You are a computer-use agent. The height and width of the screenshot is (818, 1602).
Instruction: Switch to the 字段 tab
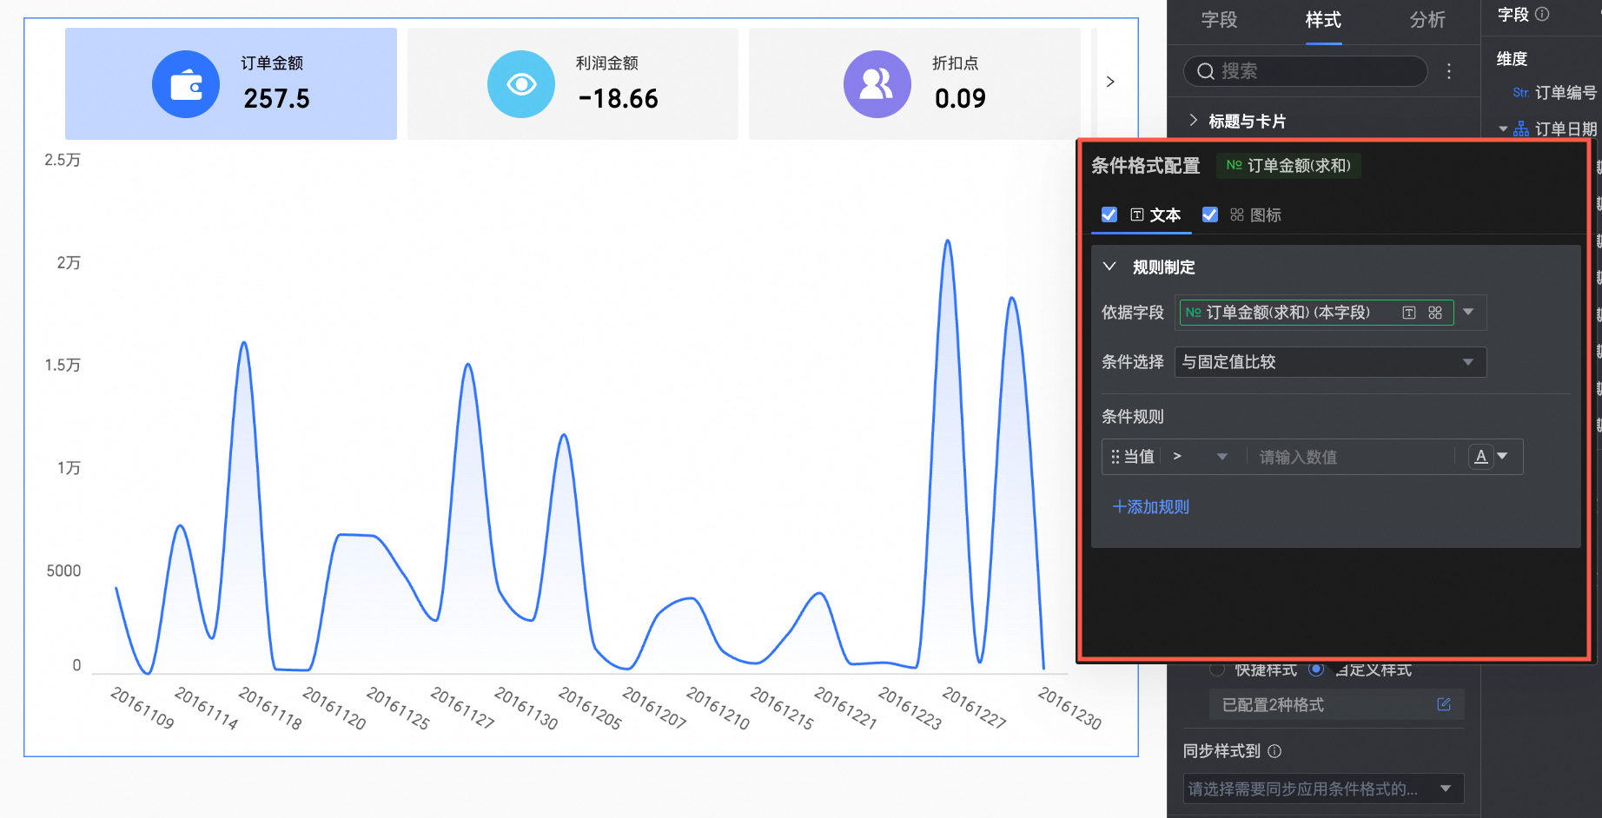click(x=1219, y=20)
